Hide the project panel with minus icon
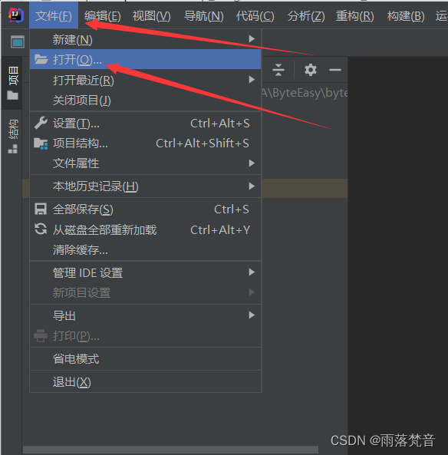Viewport: 448px width, 455px height. coord(334,70)
